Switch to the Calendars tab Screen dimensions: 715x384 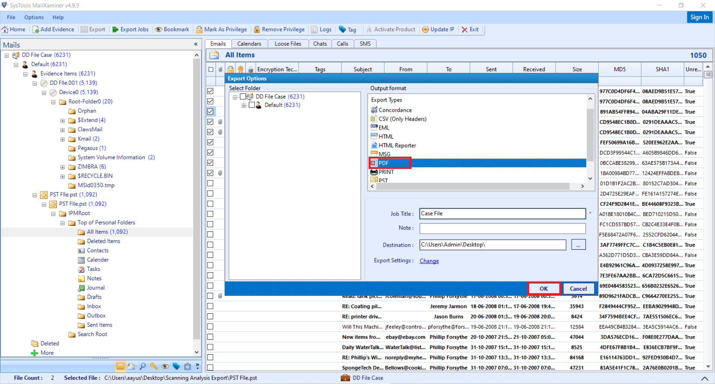point(249,44)
